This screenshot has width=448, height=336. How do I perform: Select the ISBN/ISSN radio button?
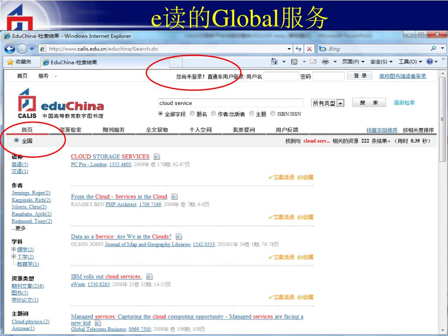click(273, 114)
